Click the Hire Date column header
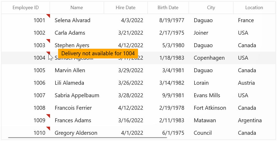Viewport: 277px width, 141px height. coord(126,8)
